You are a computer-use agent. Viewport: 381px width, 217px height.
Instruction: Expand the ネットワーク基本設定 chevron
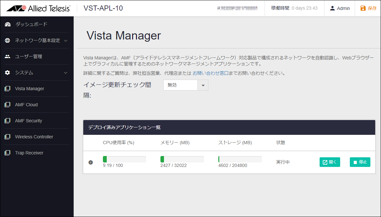click(x=66, y=40)
